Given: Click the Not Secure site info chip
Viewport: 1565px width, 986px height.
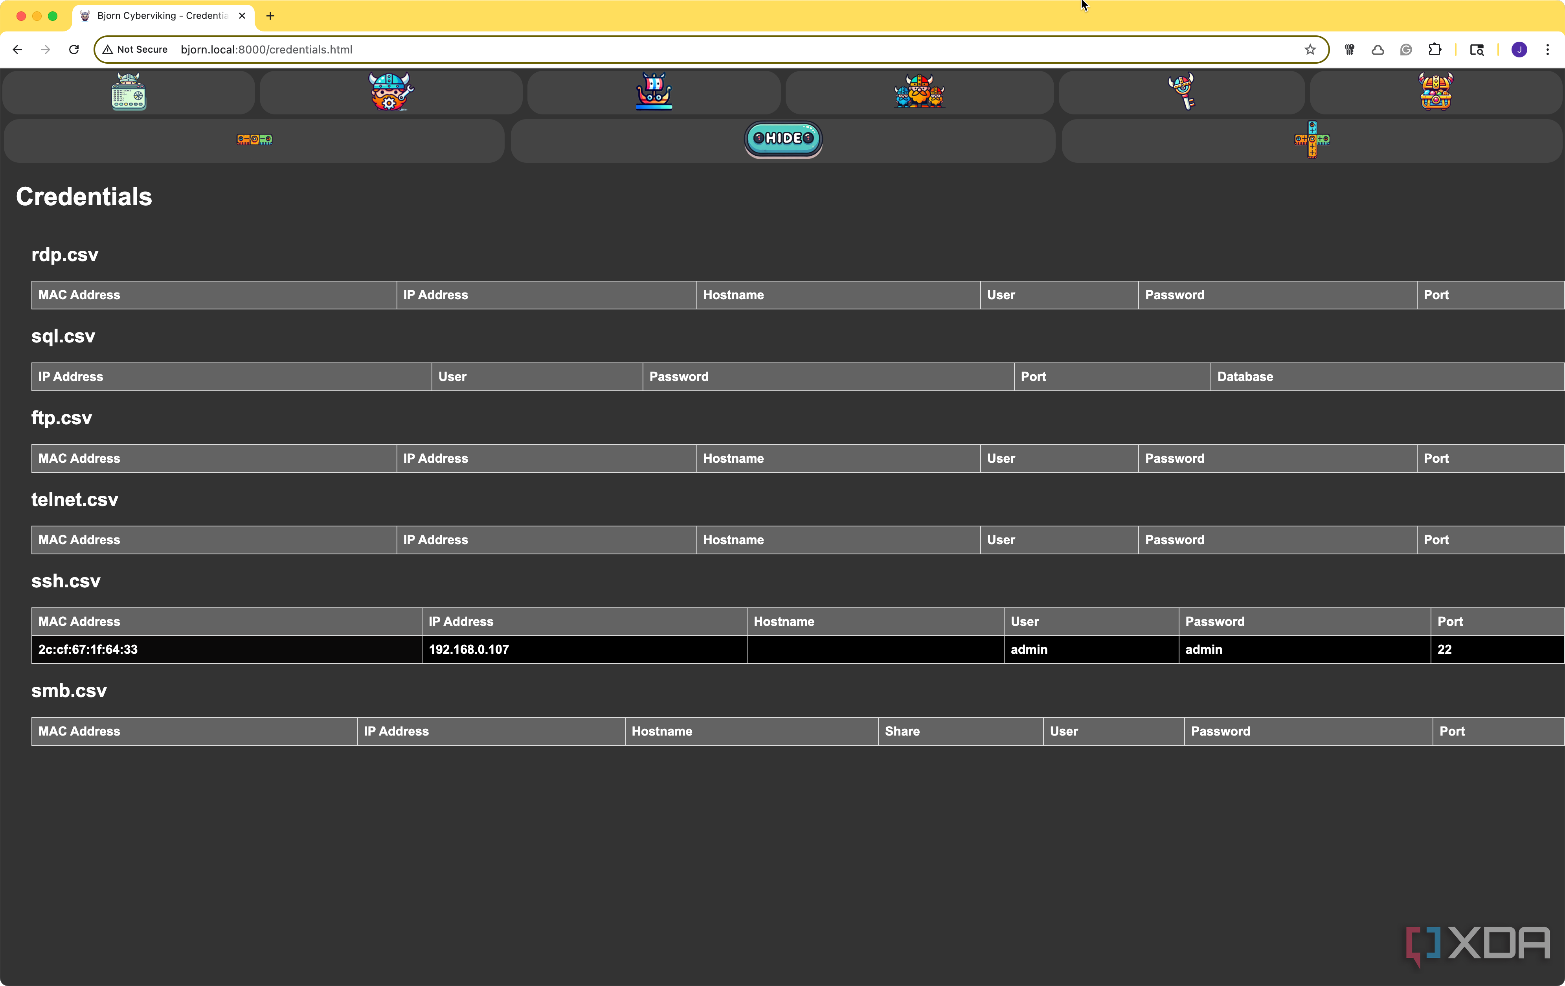Looking at the screenshot, I should click(x=135, y=50).
